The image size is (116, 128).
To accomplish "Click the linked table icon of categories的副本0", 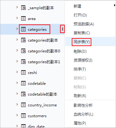I will 23,51.
